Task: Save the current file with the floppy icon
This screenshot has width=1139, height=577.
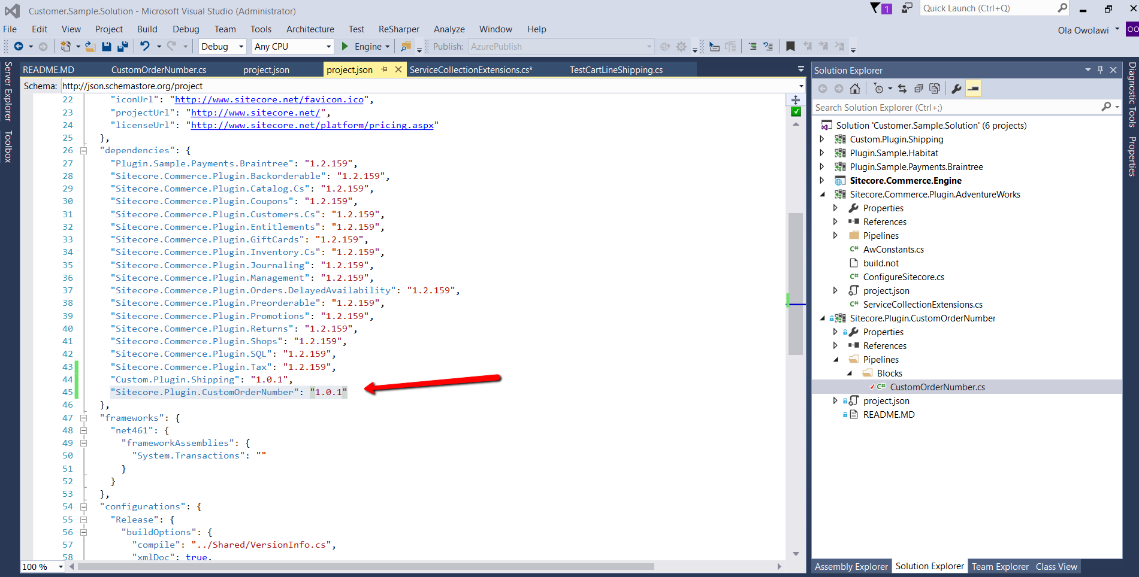Action: (107, 46)
